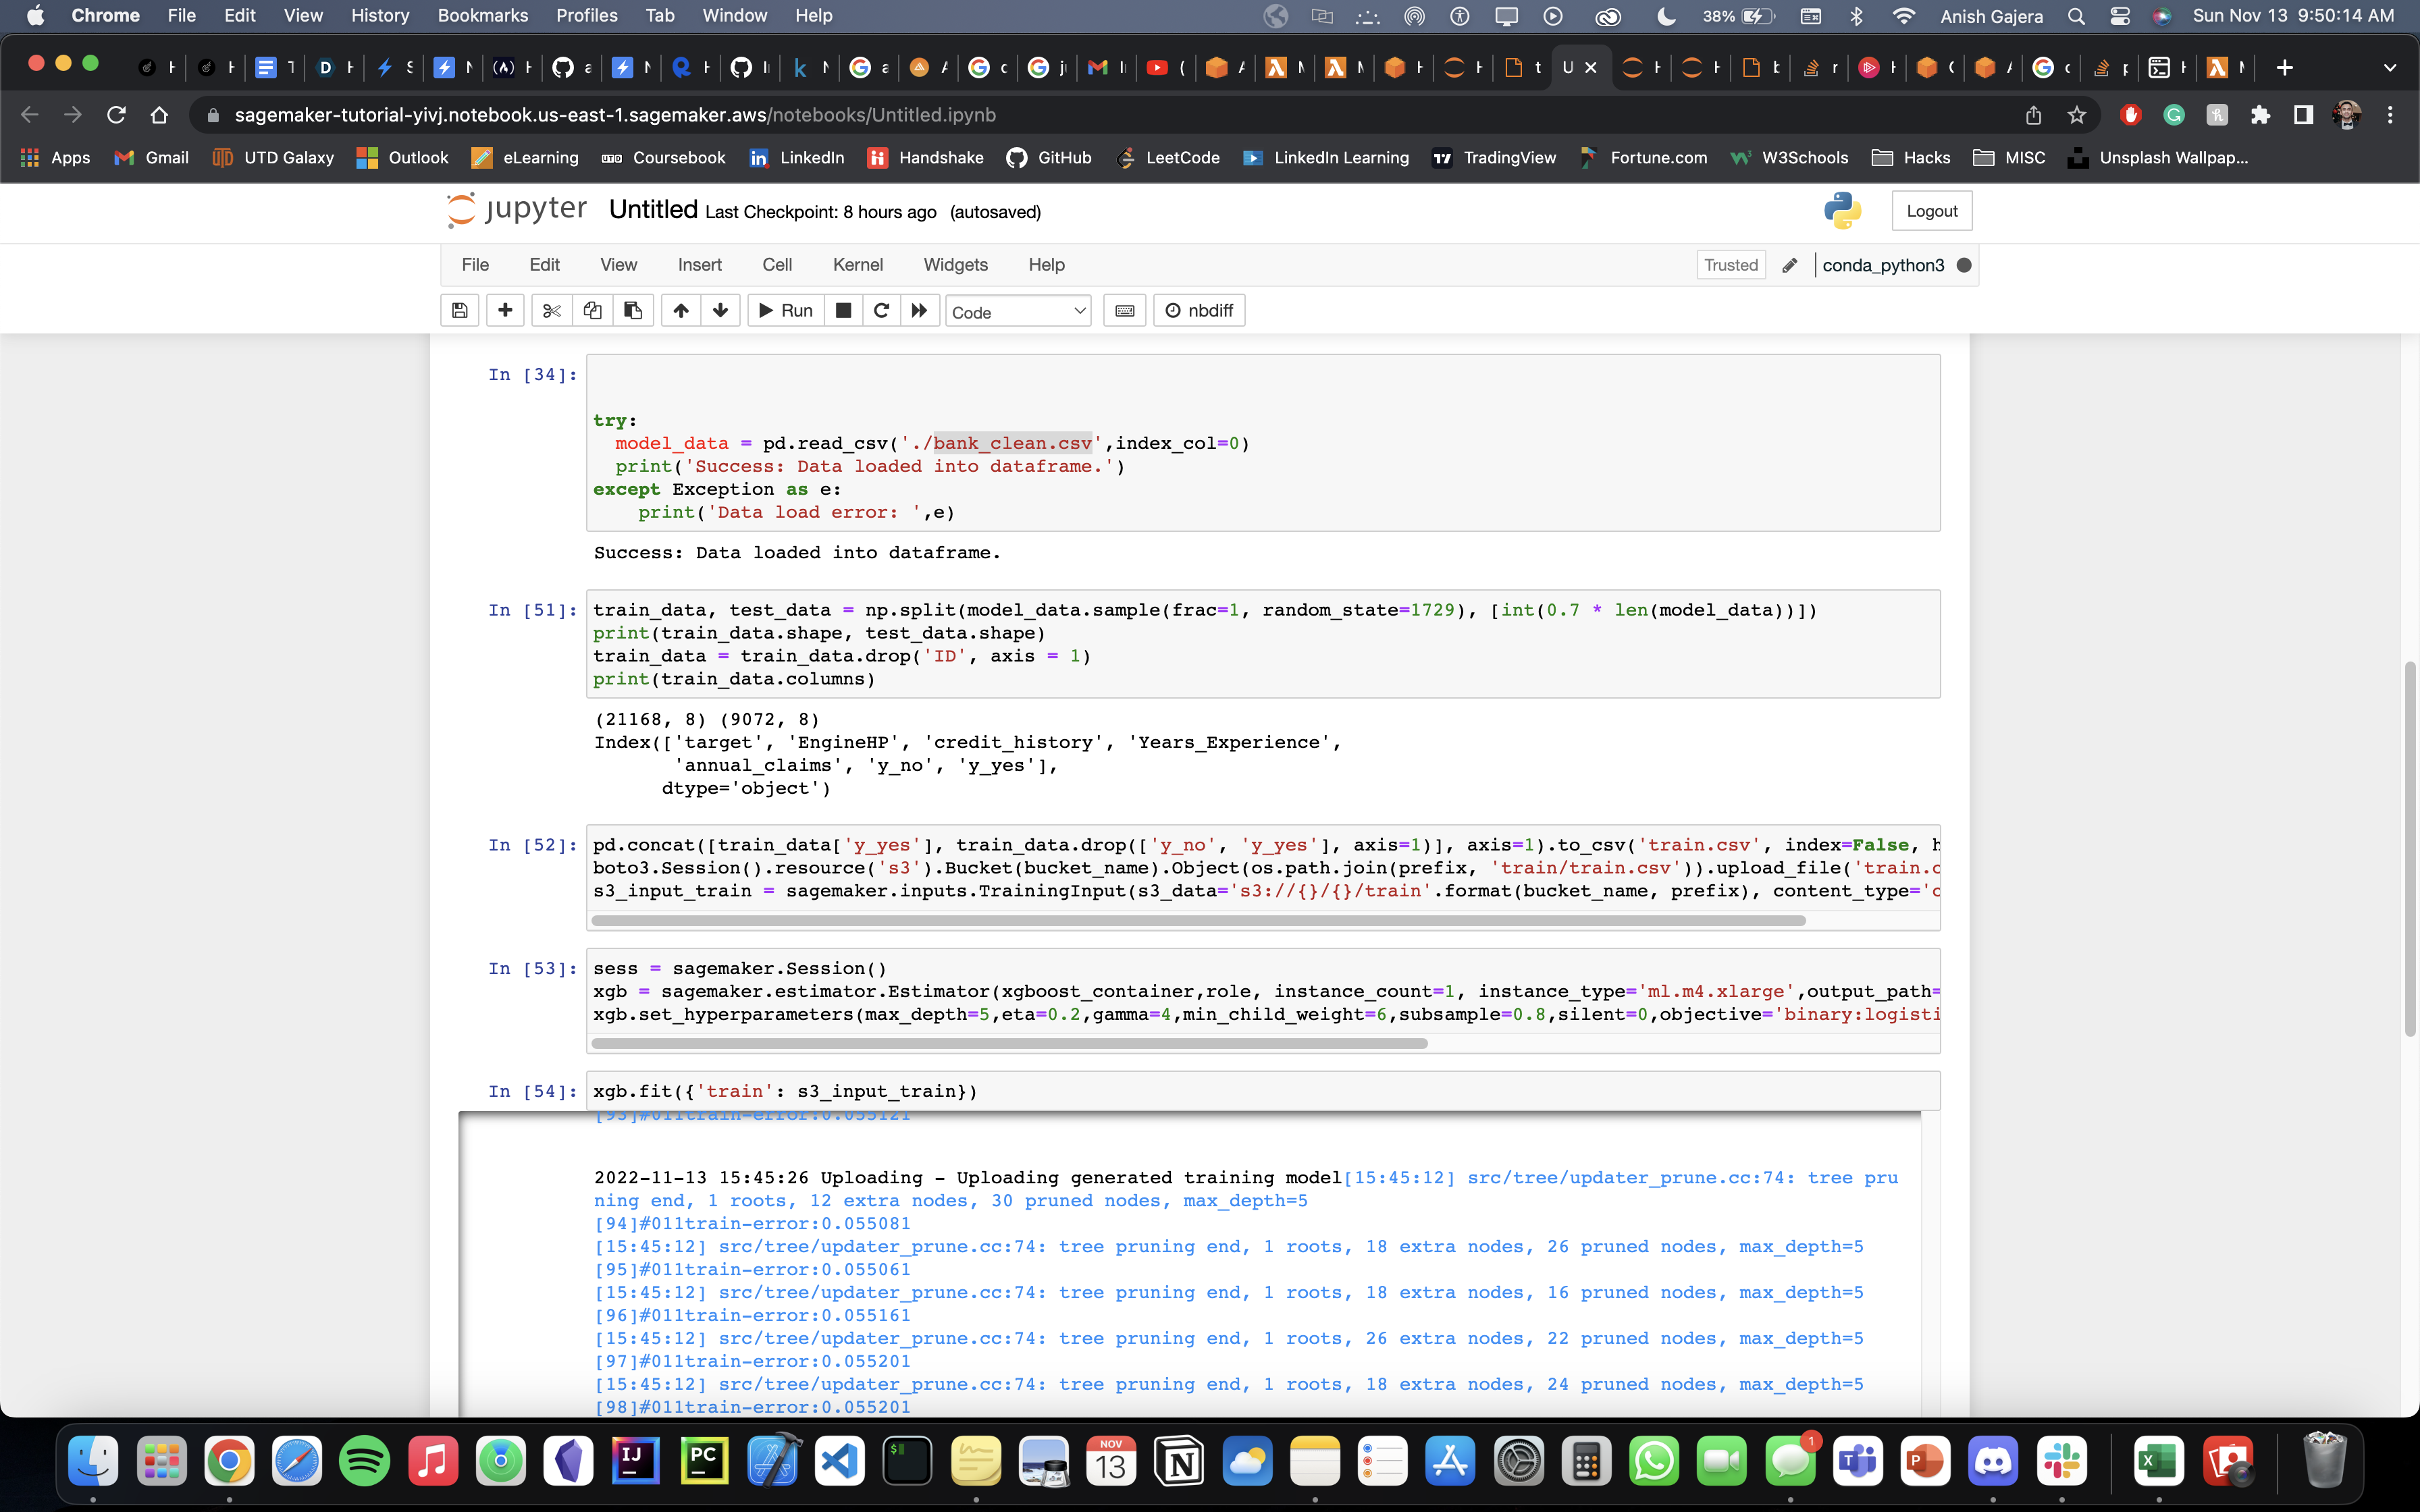Open the command palette keyboard icon
Screen dimensions: 2420x1512
pos(1124,310)
